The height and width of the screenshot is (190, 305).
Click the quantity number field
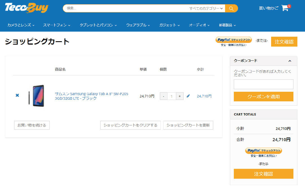point(172,96)
